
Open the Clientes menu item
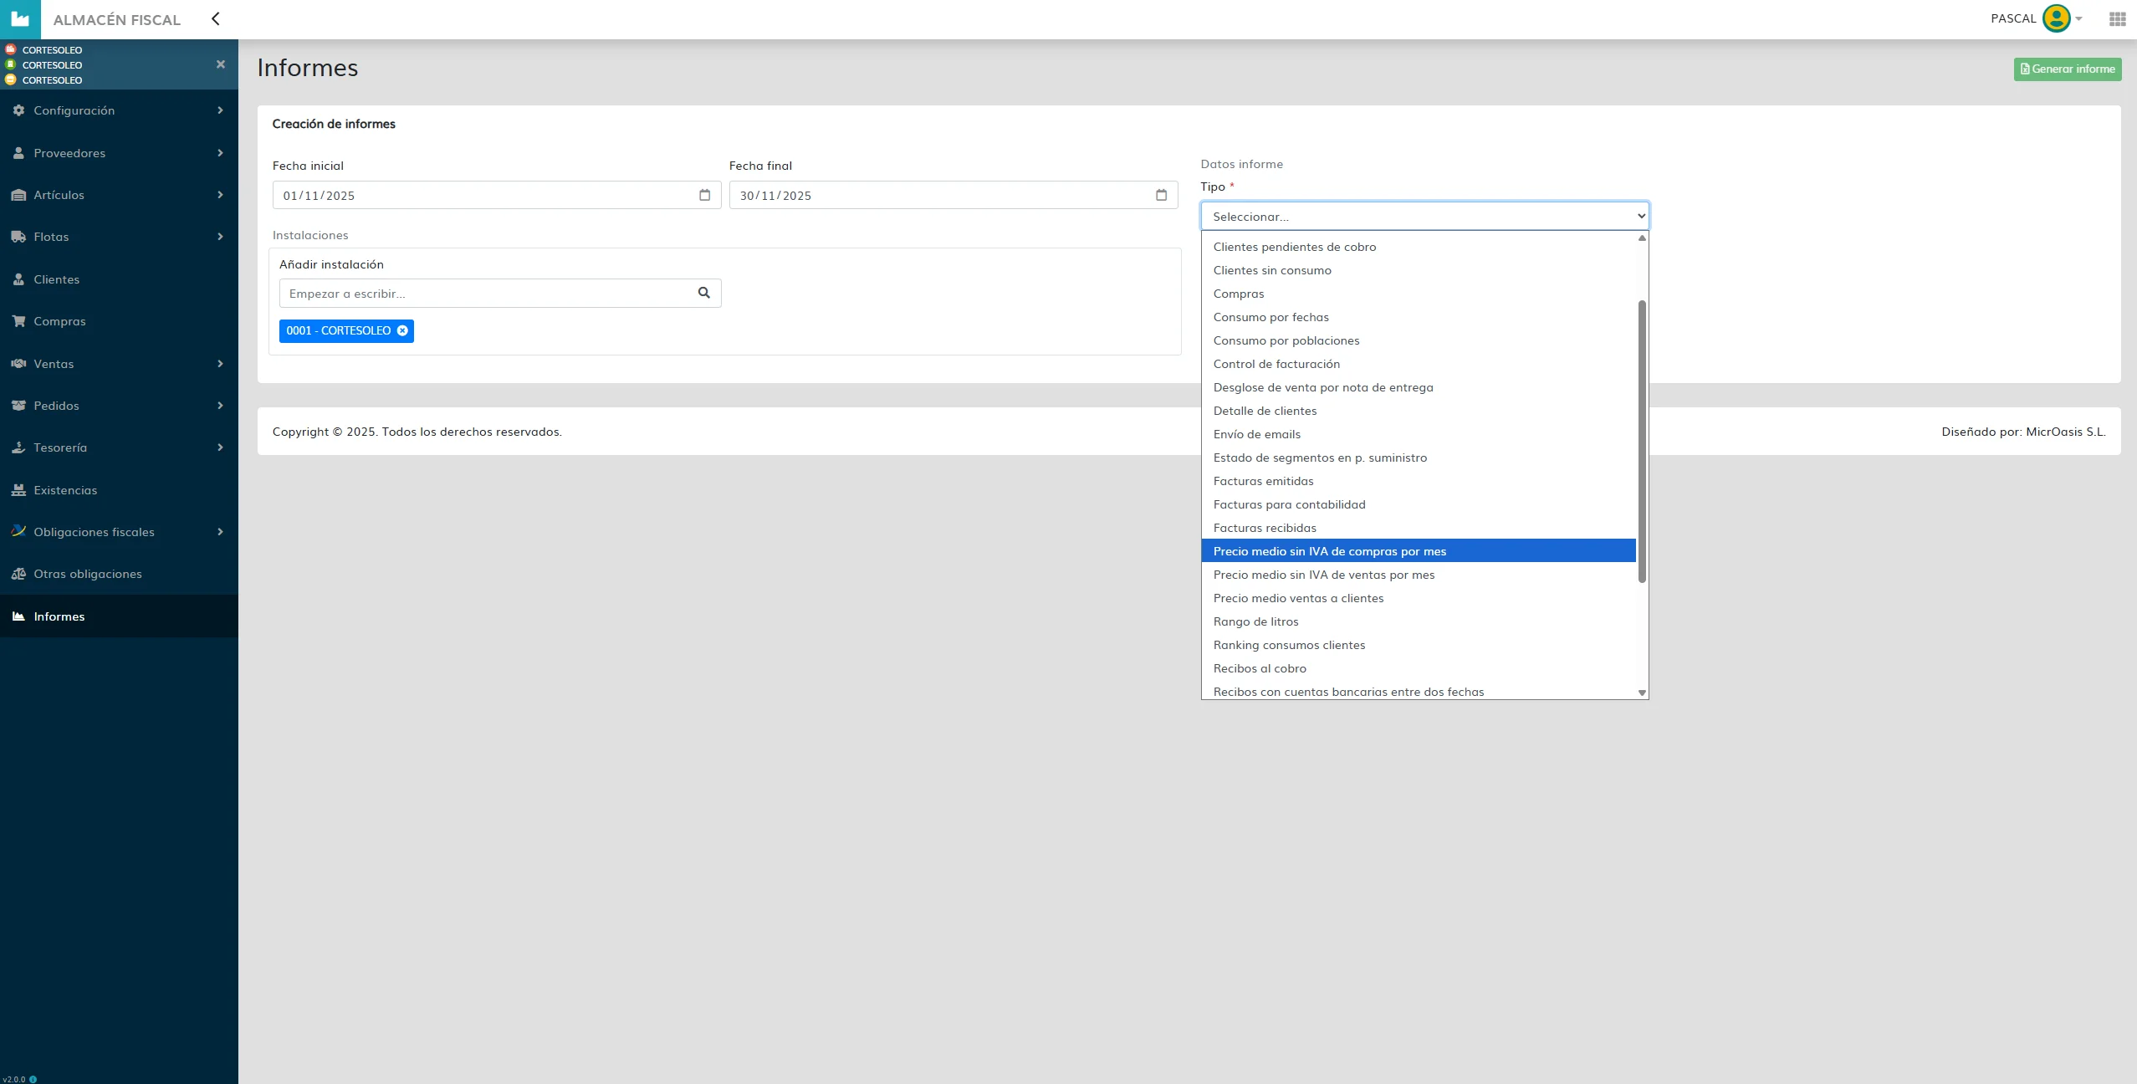point(119,279)
